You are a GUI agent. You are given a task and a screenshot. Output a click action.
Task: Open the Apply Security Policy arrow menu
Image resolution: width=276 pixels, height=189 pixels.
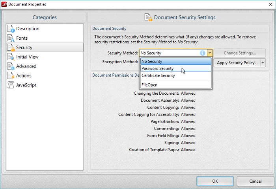point(263,63)
